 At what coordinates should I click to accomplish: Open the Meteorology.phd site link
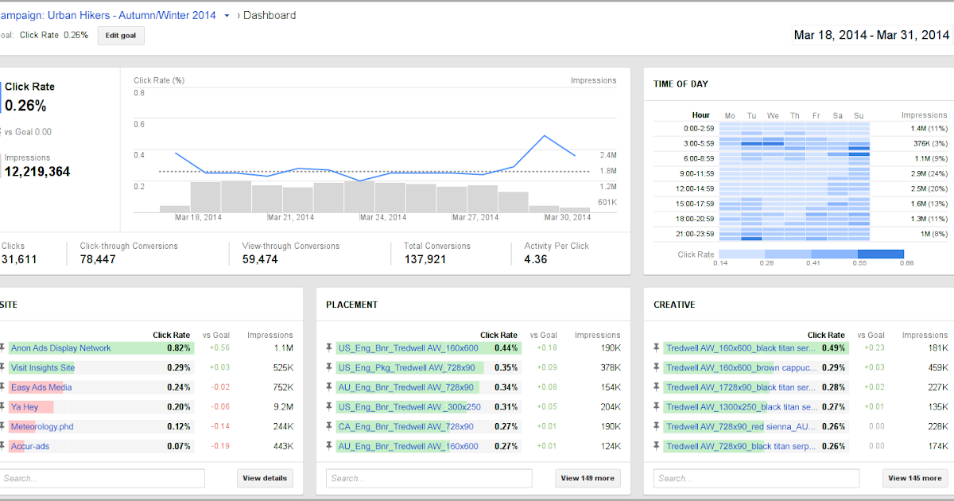(x=42, y=426)
